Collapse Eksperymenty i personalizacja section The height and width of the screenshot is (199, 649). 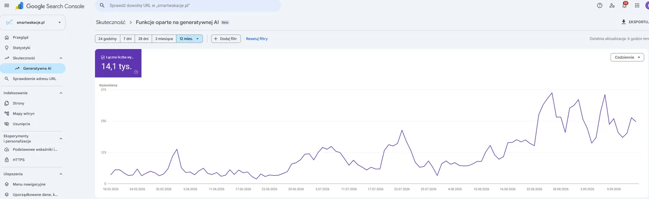(61, 138)
